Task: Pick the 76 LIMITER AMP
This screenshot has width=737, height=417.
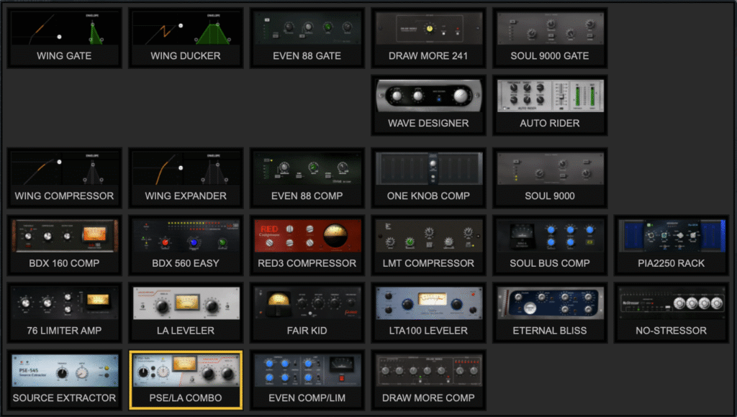Action: (64, 313)
